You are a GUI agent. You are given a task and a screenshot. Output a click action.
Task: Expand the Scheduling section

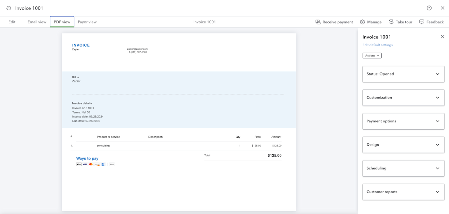[403, 168]
